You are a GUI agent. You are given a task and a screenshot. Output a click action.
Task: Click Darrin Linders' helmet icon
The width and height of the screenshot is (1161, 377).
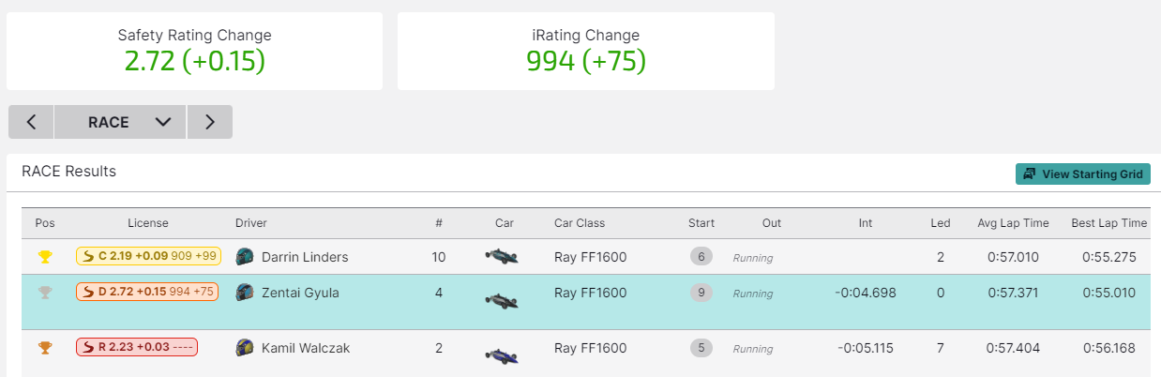coord(245,257)
